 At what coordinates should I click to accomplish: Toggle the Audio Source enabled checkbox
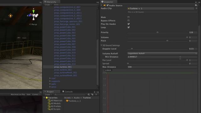[107, 5]
